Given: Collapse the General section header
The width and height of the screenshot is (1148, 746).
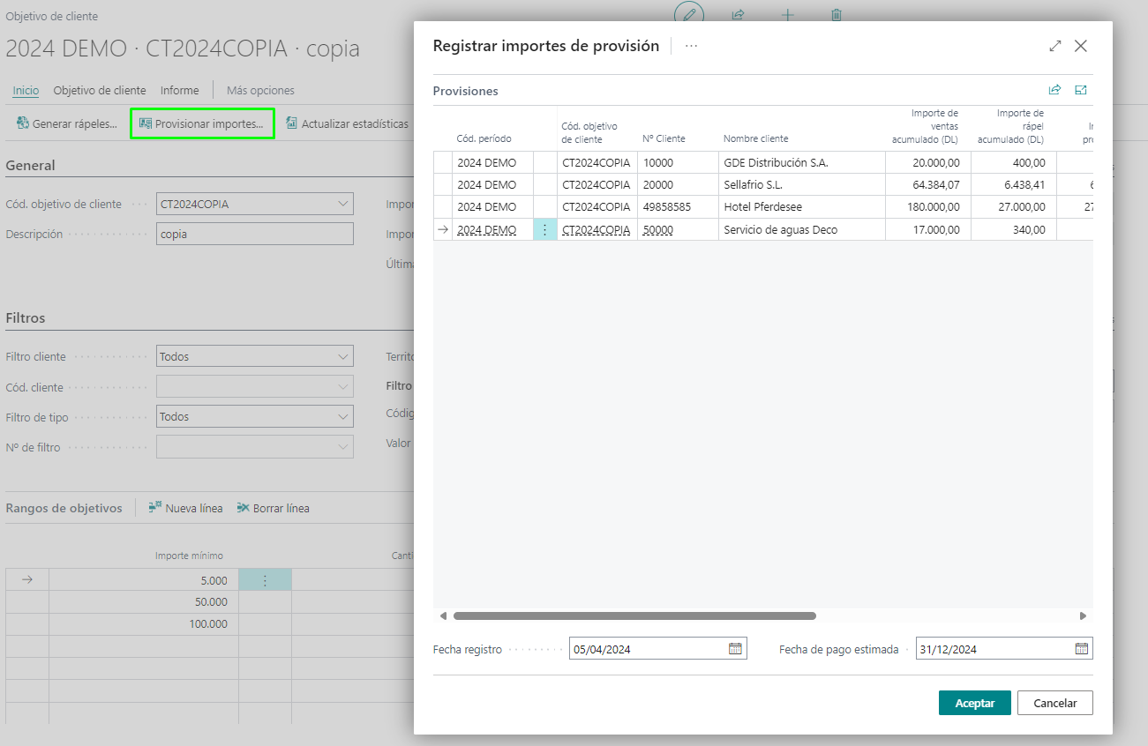Looking at the screenshot, I should click(x=30, y=165).
